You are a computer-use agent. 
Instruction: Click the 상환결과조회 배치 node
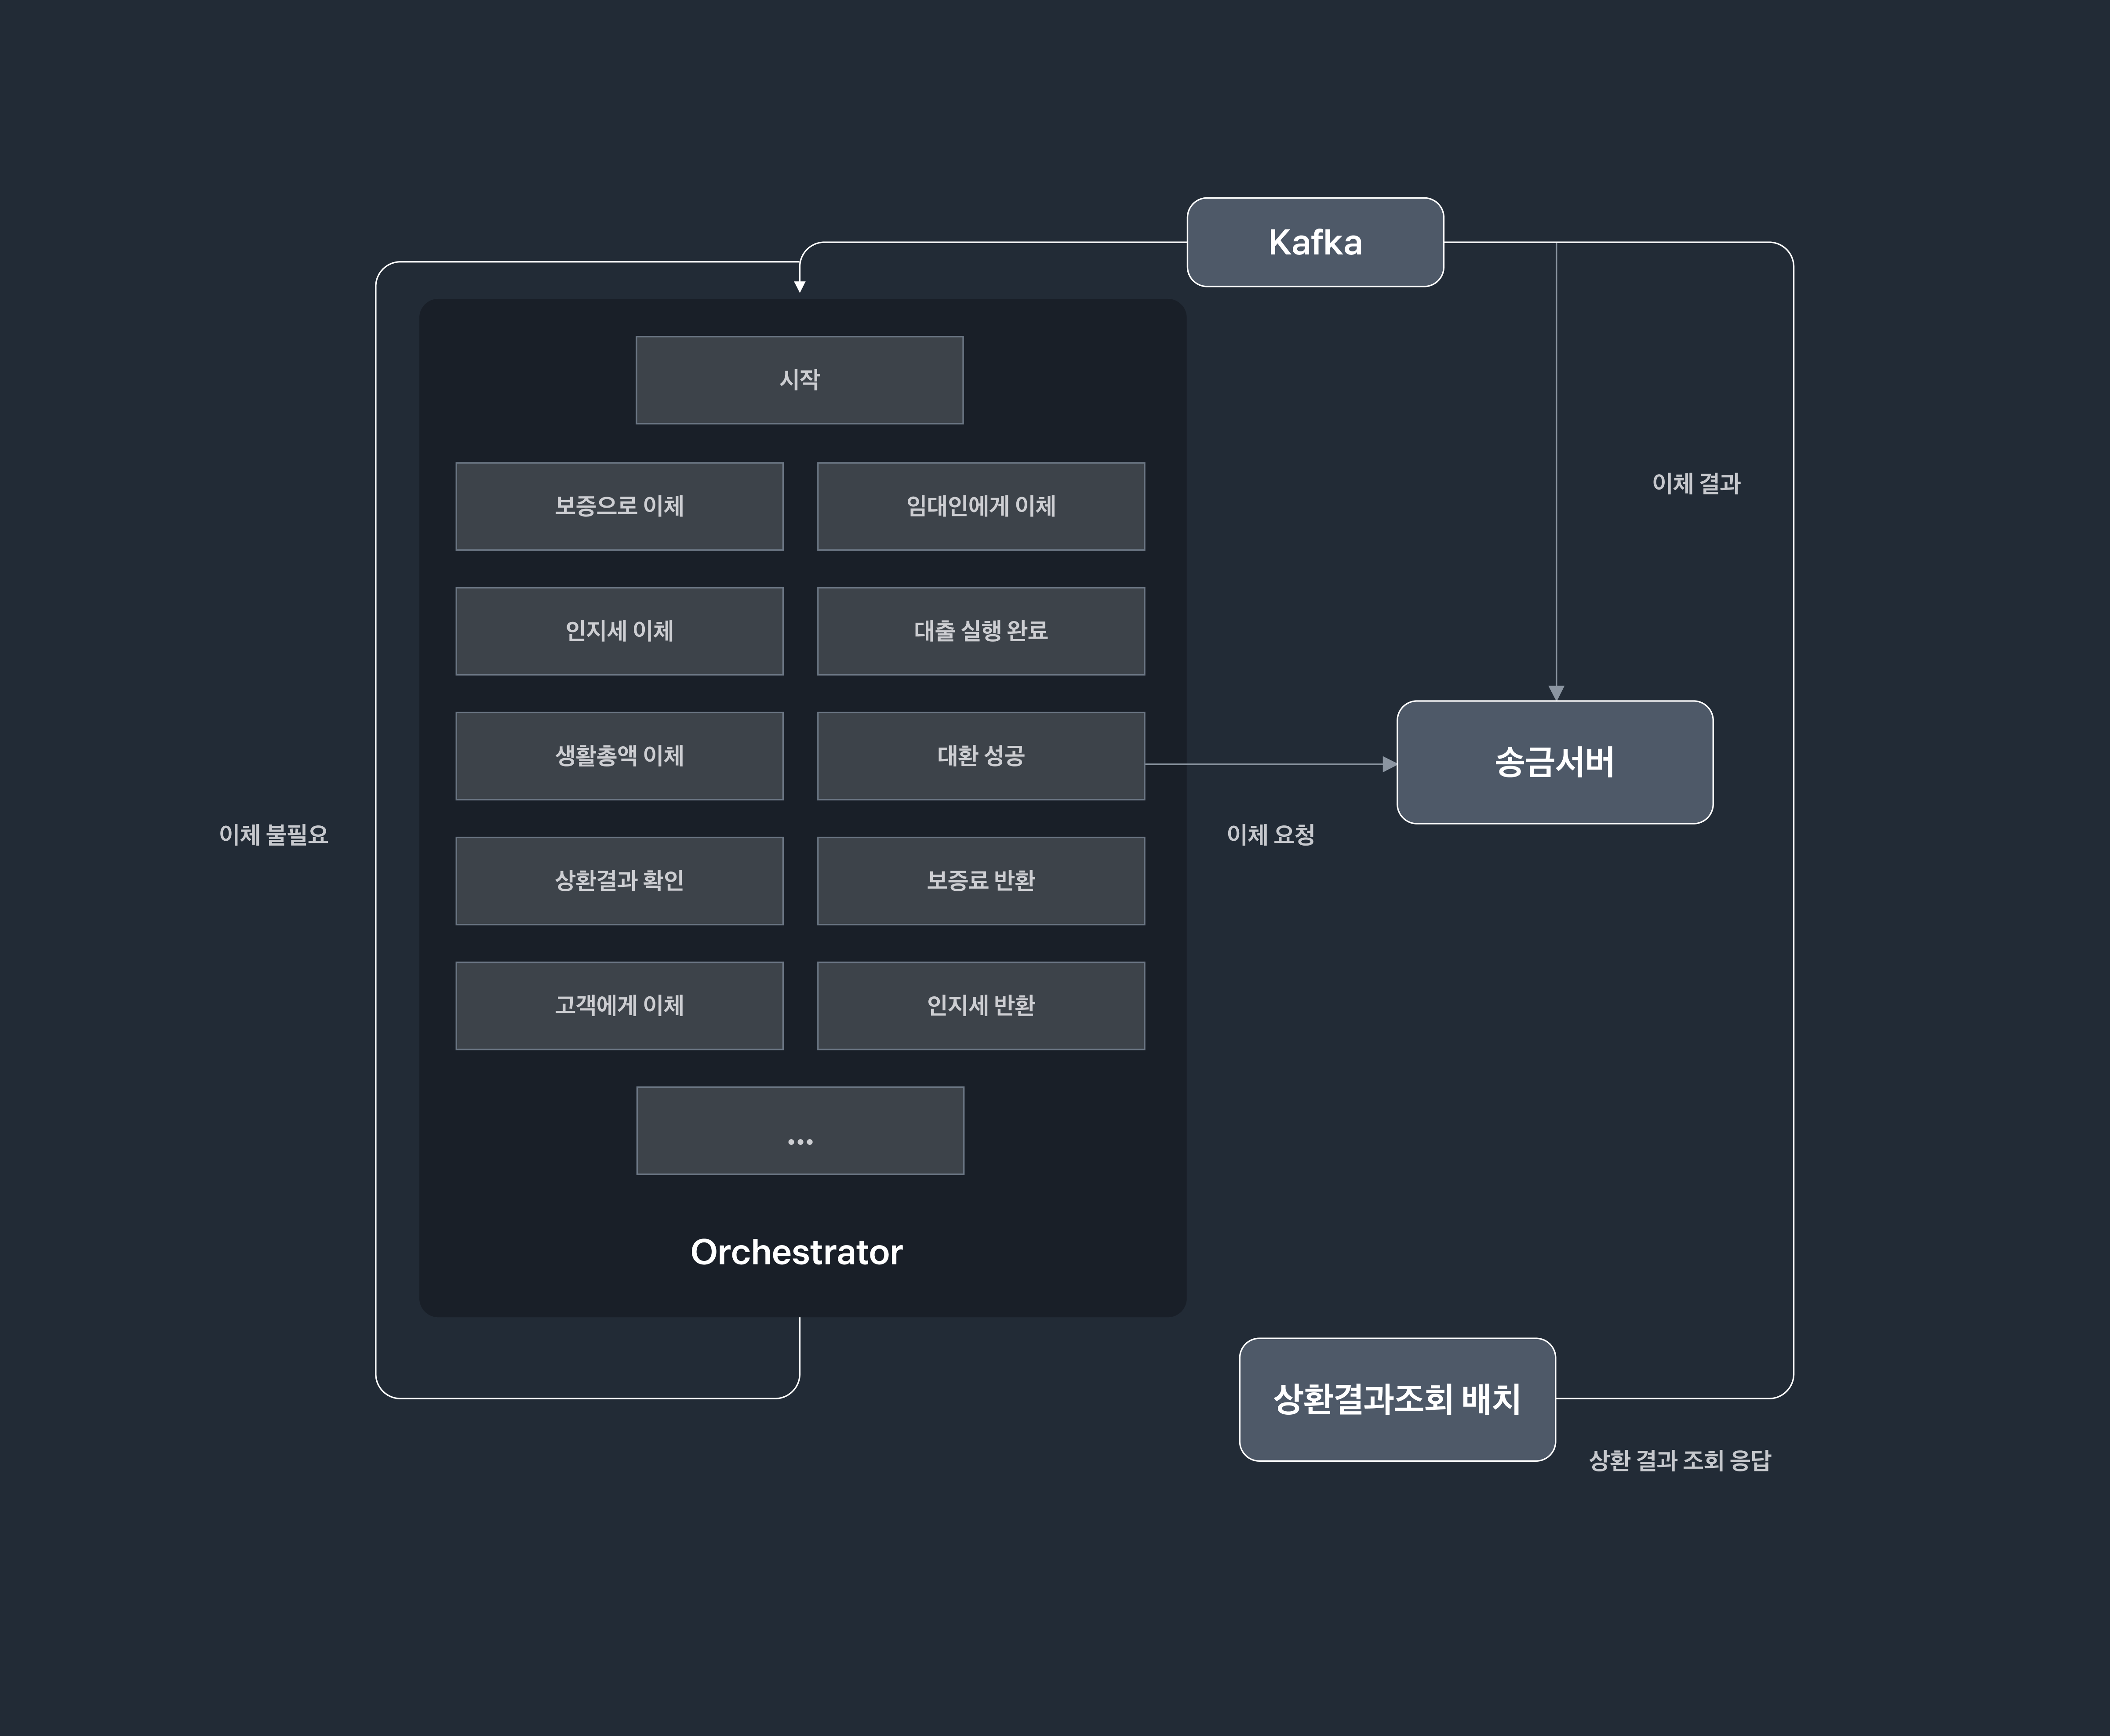1397,1399
